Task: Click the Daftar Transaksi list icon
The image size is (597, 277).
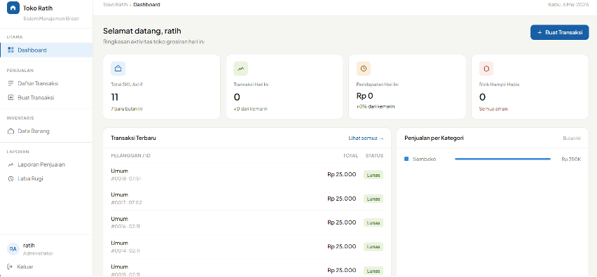Action: click(11, 84)
